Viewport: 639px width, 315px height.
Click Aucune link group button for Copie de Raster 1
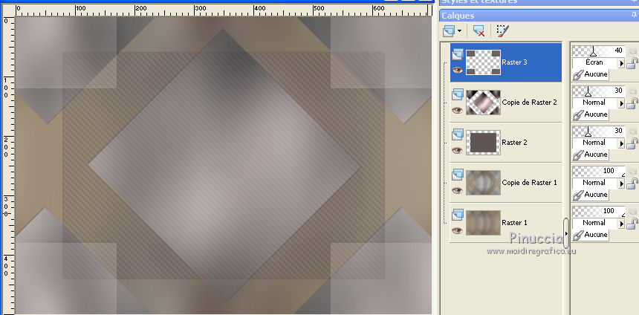(591, 195)
